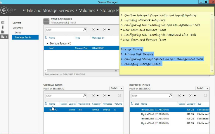Click the Storage Pools filter search icon

(85, 29)
